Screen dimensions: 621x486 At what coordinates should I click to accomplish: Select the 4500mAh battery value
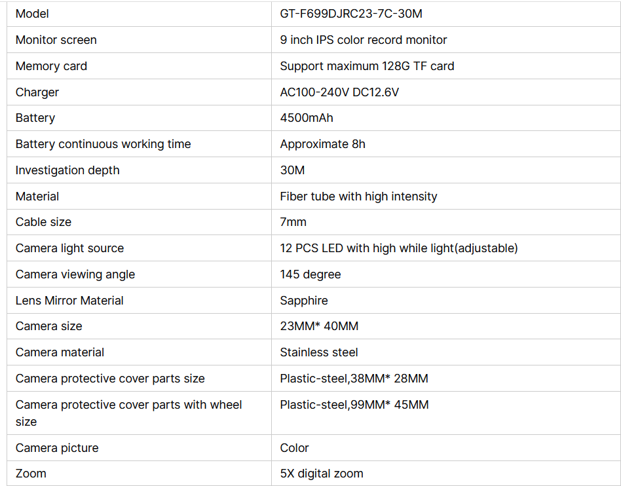306,118
